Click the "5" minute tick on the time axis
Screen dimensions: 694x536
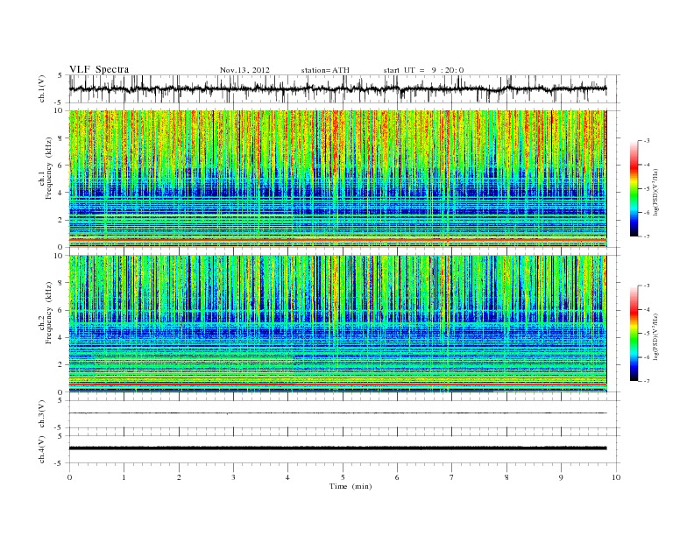click(x=343, y=477)
